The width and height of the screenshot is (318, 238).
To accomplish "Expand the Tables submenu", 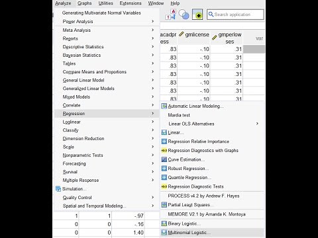I will pyautogui.click(x=107, y=63).
